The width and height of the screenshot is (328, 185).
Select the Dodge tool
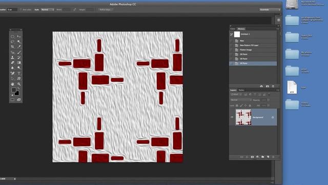19,68
